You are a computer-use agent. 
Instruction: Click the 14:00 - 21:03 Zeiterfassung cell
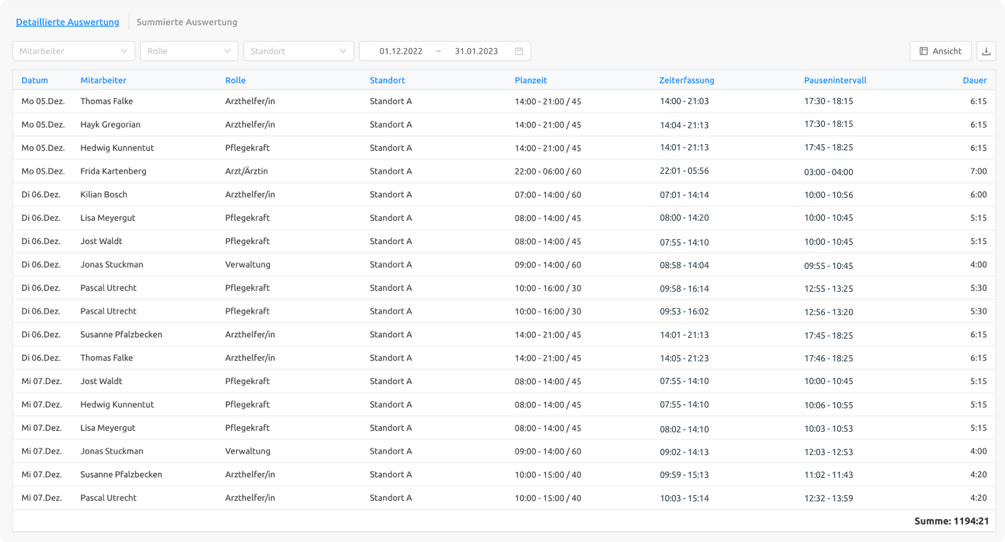(x=684, y=101)
